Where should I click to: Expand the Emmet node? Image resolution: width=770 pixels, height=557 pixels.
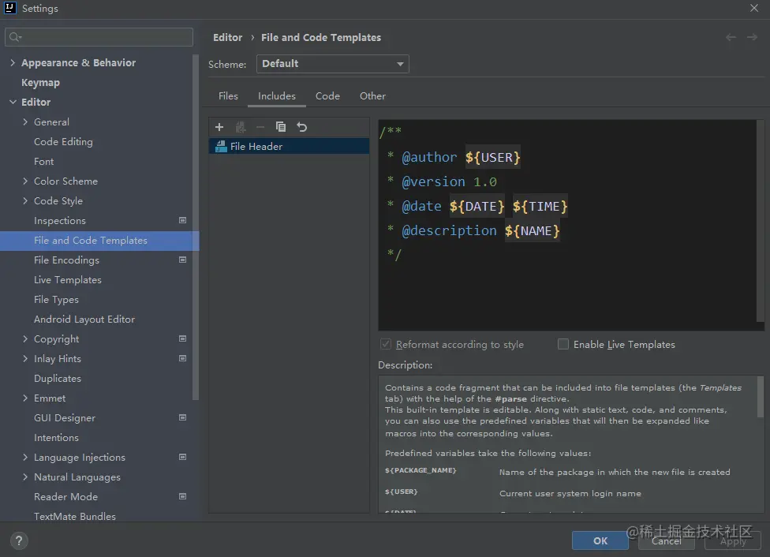click(25, 398)
